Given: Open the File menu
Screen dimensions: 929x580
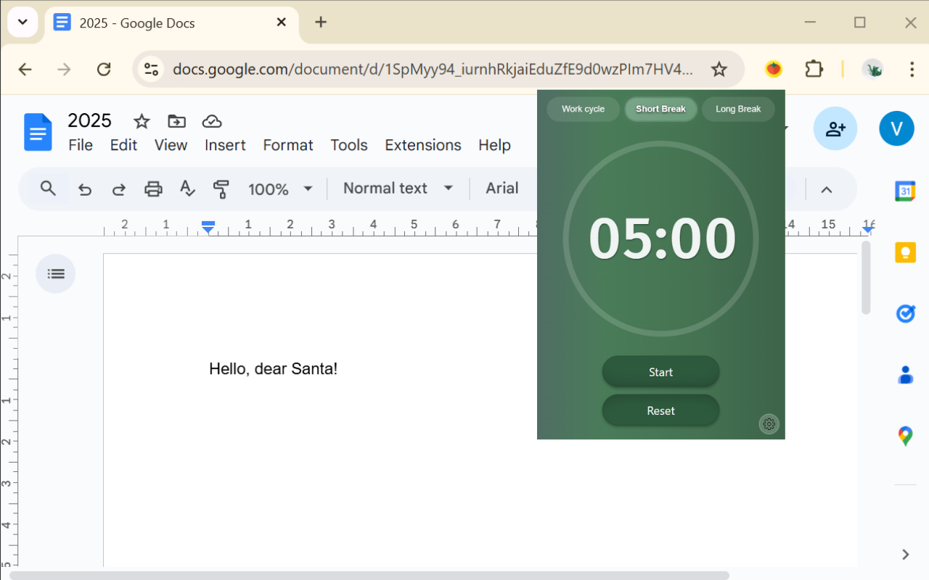Looking at the screenshot, I should 81,145.
